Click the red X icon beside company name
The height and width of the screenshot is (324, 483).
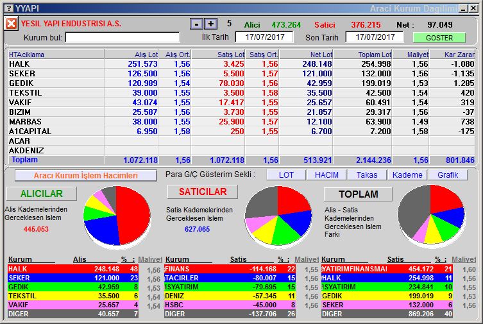click(11, 24)
